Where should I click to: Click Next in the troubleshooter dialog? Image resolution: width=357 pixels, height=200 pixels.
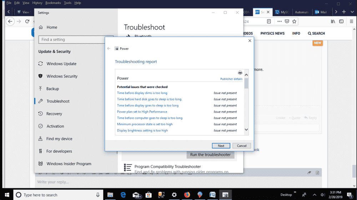coord(221,146)
